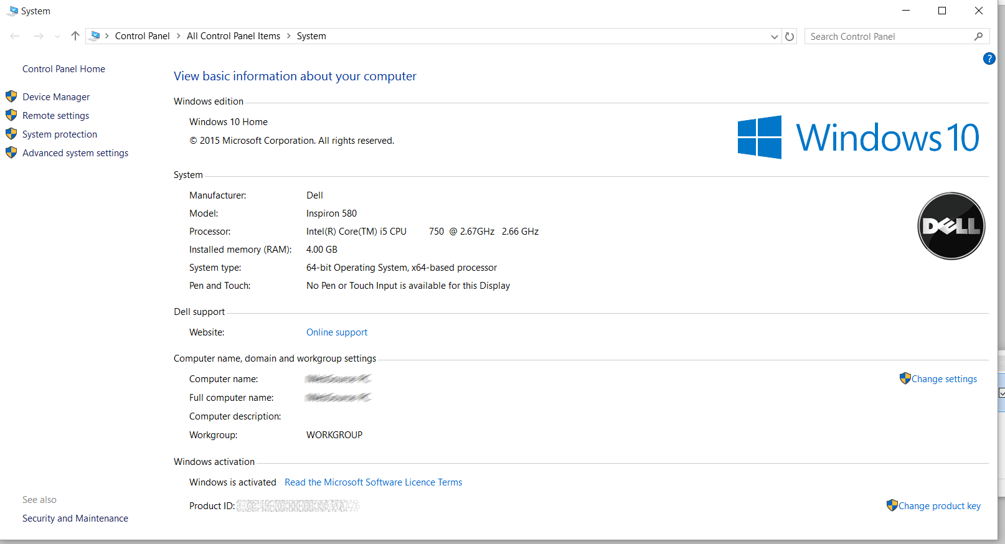Refresh the System page
Screen dimensions: 1005x544
coord(790,37)
